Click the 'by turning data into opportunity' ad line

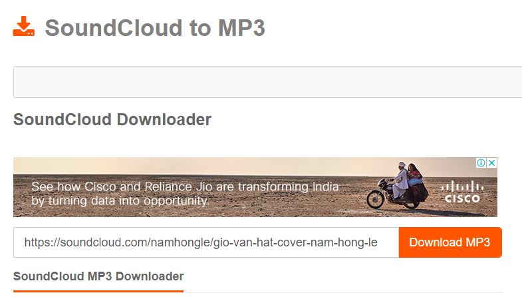(120, 200)
